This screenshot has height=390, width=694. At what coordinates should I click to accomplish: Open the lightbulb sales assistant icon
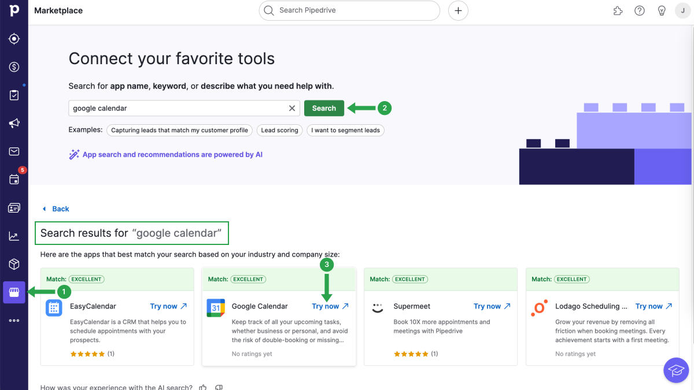(662, 10)
